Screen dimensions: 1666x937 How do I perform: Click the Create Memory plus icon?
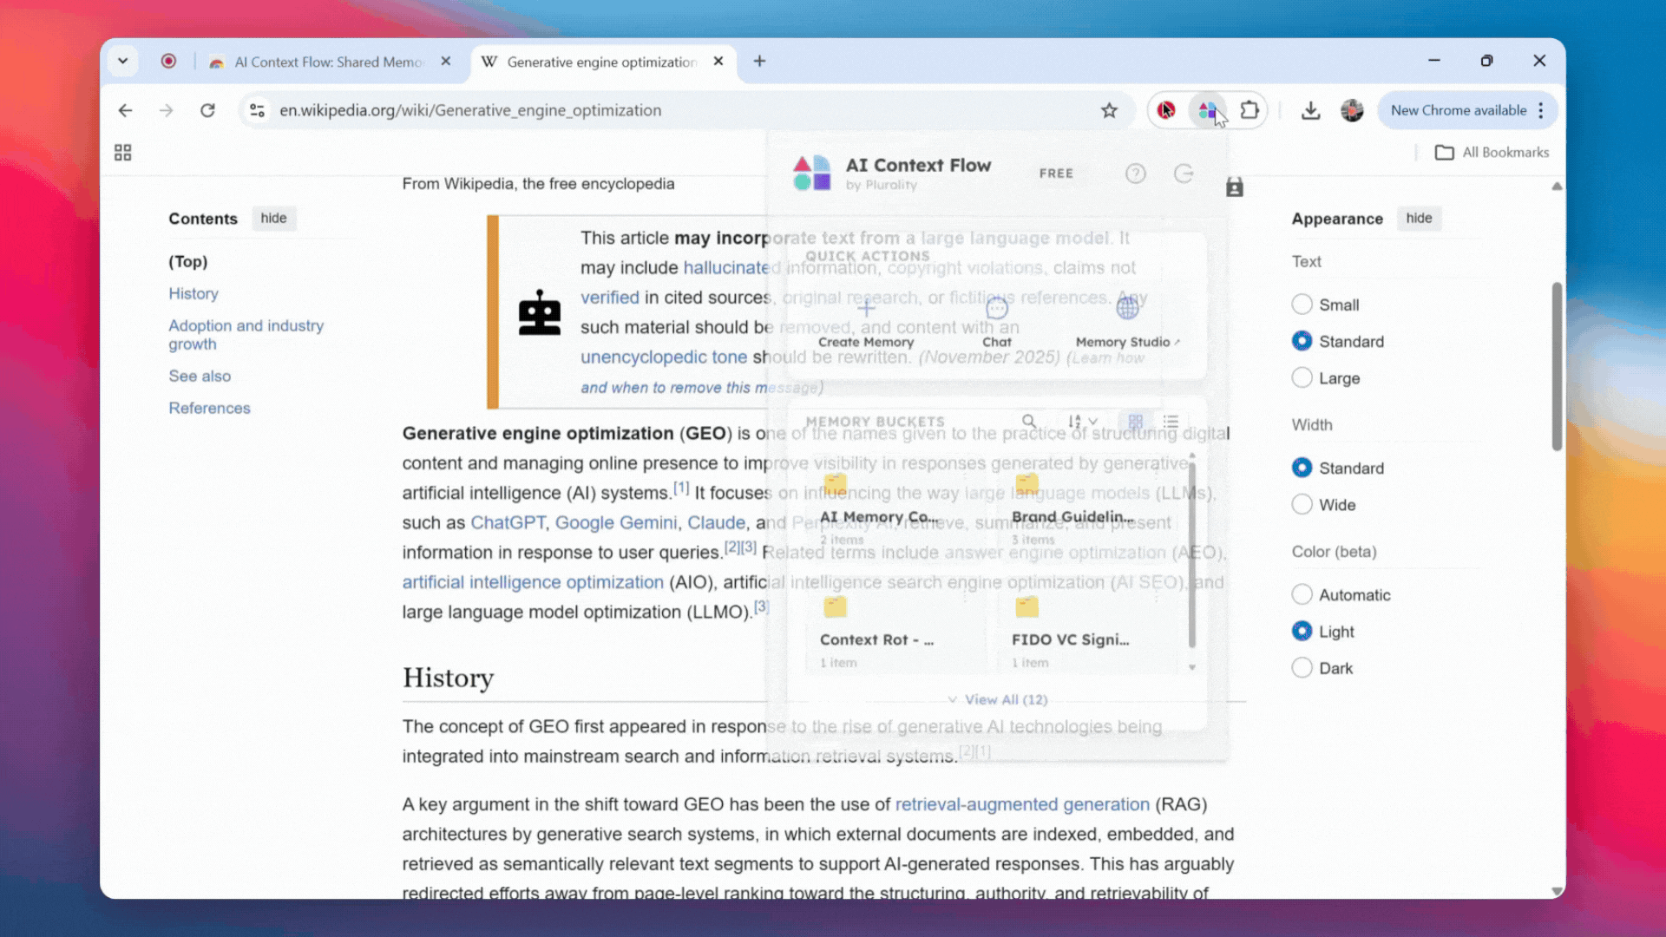(866, 308)
